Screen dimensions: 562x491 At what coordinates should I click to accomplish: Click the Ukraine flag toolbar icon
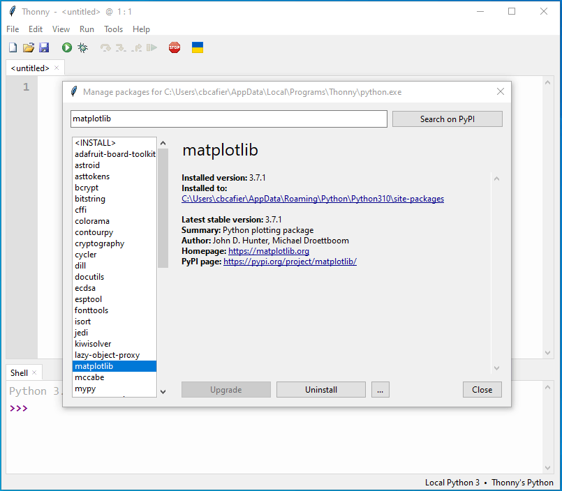click(198, 47)
